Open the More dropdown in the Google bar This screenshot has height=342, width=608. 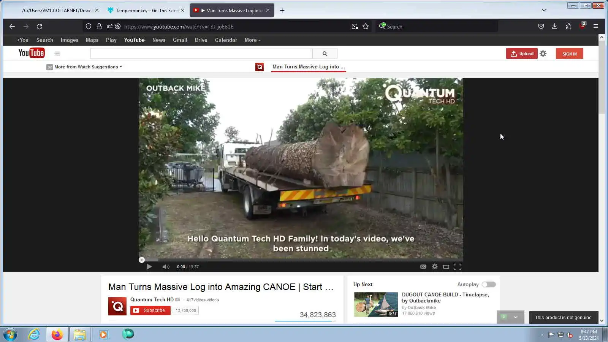click(x=253, y=40)
